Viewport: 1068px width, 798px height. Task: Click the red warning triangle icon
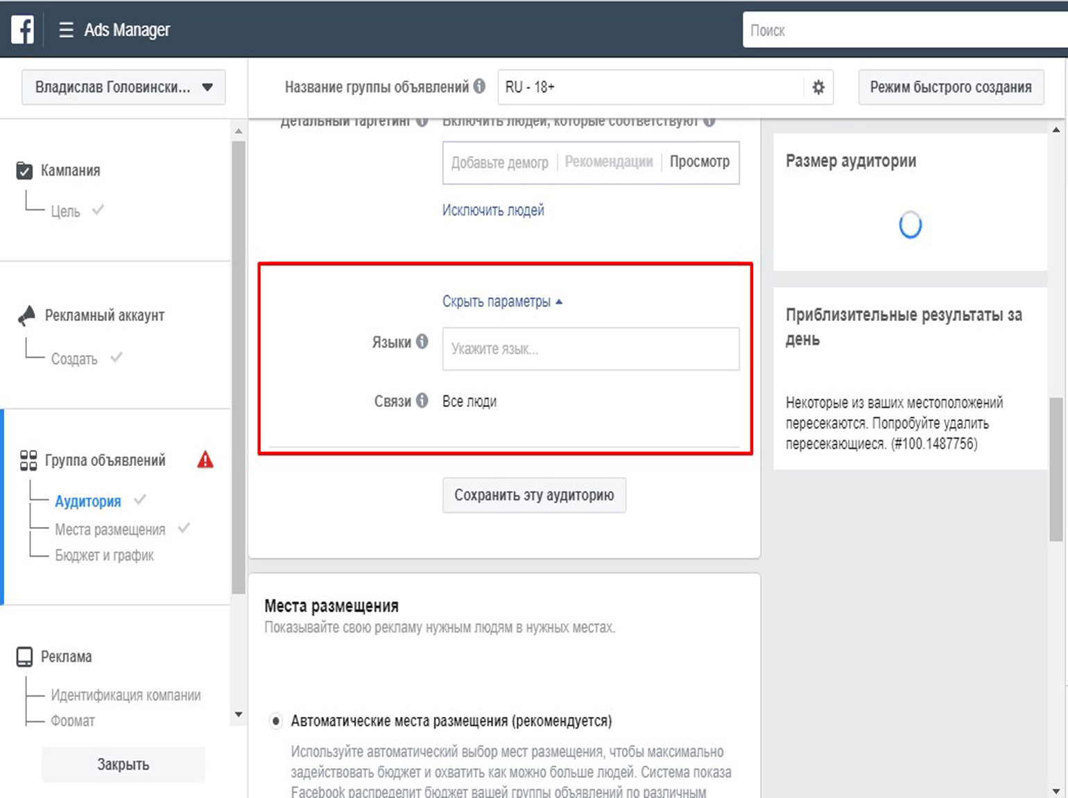(205, 460)
